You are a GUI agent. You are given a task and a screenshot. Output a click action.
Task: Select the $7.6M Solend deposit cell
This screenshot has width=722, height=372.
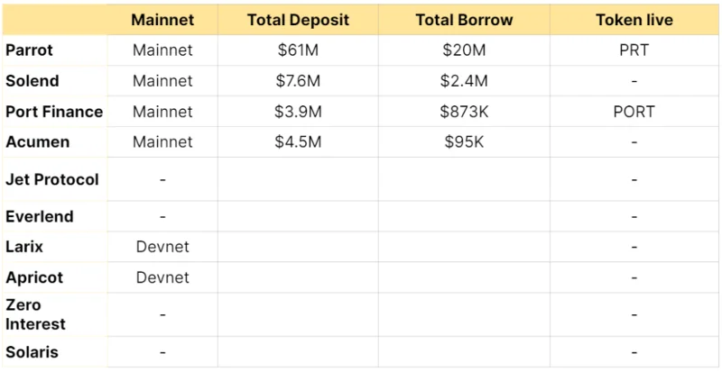click(x=298, y=81)
